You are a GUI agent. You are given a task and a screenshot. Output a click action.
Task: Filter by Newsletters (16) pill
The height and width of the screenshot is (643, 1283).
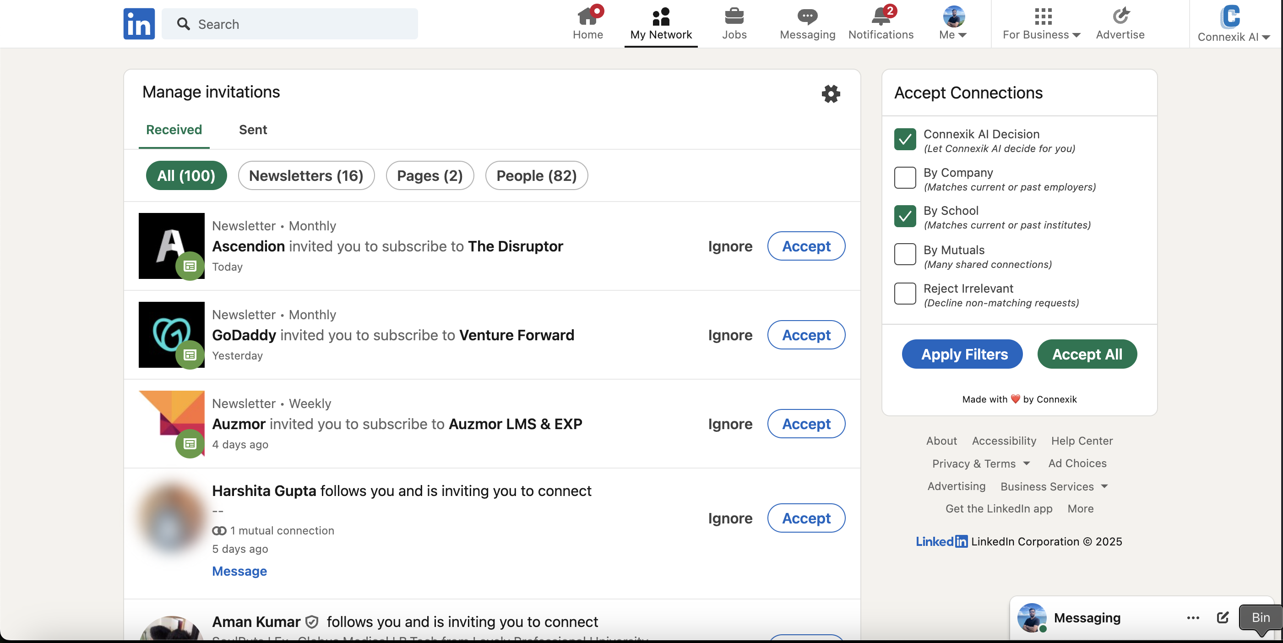coord(306,175)
